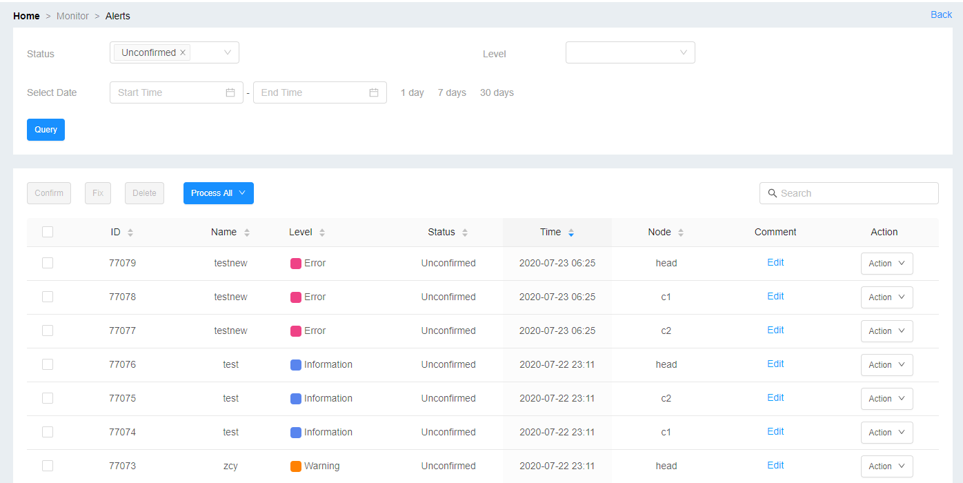Sort alerts by Status column

pyautogui.click(x=465, y=233)
